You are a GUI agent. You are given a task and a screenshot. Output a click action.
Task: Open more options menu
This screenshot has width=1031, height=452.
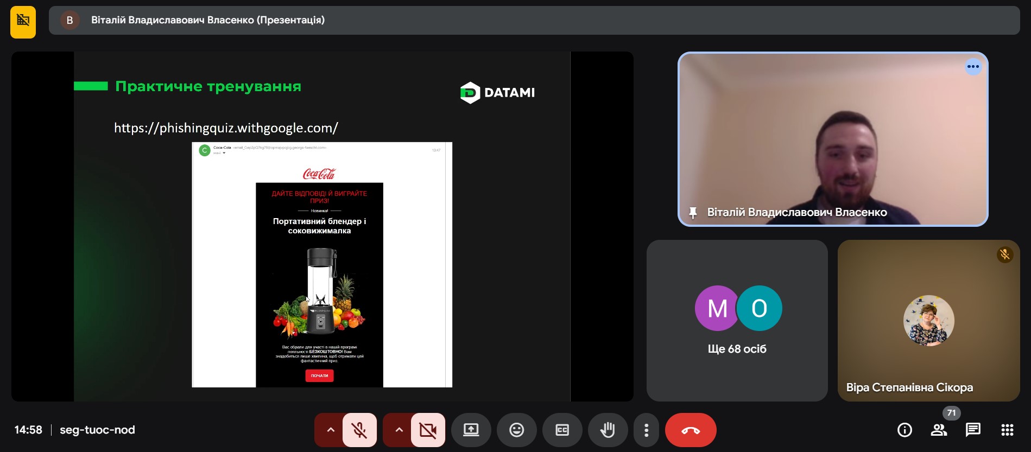point(646,430)
